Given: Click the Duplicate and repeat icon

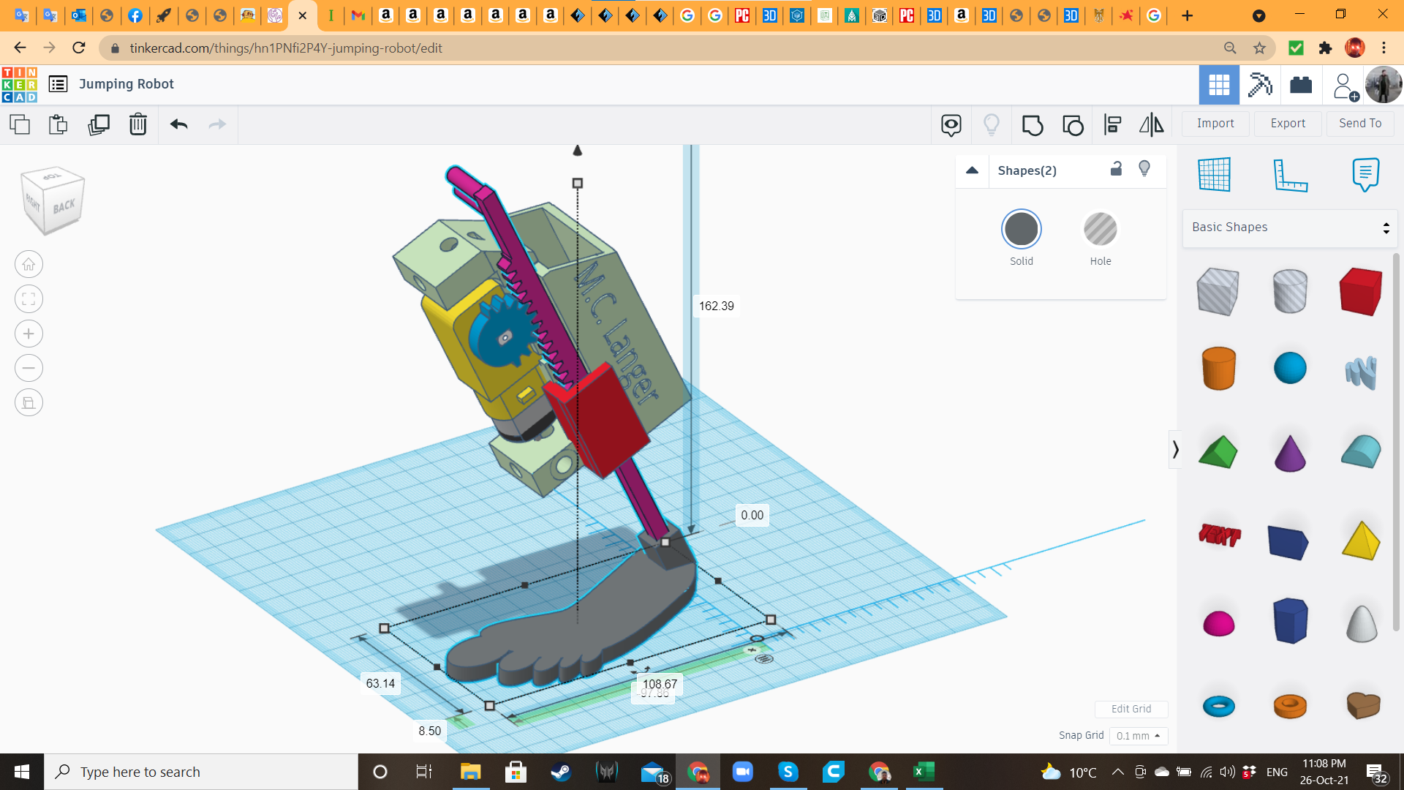Looking at the screenshot, I should pos(99,124).
